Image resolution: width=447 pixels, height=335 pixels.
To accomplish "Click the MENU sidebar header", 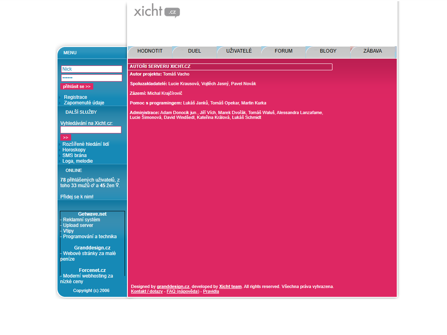I will coord(70,53).
